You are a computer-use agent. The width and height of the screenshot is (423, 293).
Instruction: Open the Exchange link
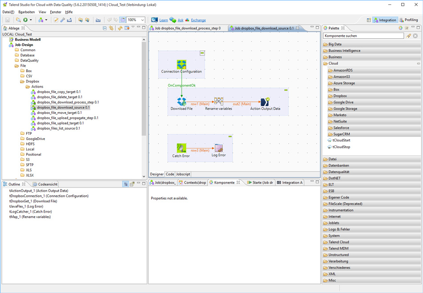click(198, 20)
